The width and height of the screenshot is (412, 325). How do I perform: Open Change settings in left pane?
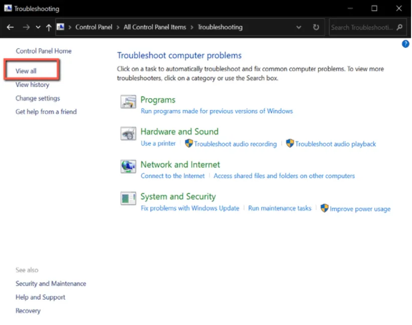point(38,98)
